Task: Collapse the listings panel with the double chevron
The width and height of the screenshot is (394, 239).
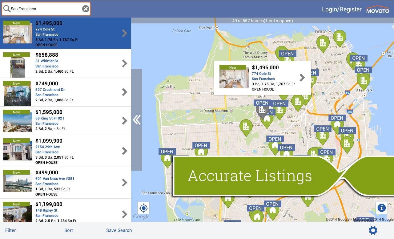Action: pyautogui.click(x=137, y=120)
